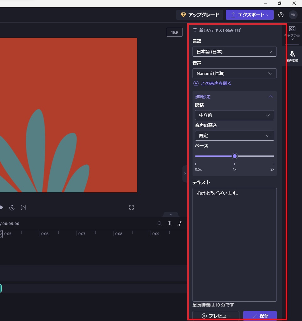302x321 pixels.
Task: Click the video preview canvas
Action: coord(69,115)
